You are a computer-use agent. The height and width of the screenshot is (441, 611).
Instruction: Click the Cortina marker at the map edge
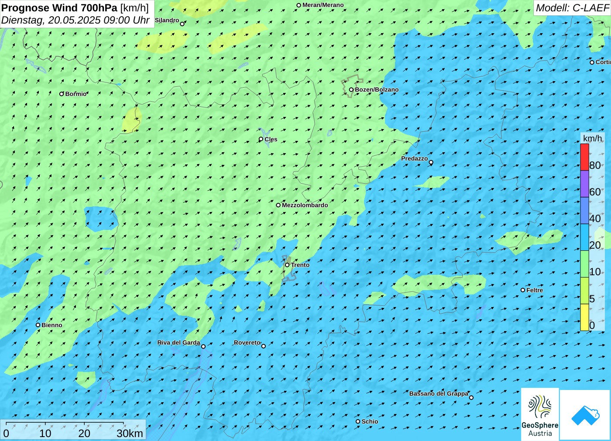[592, 62]
